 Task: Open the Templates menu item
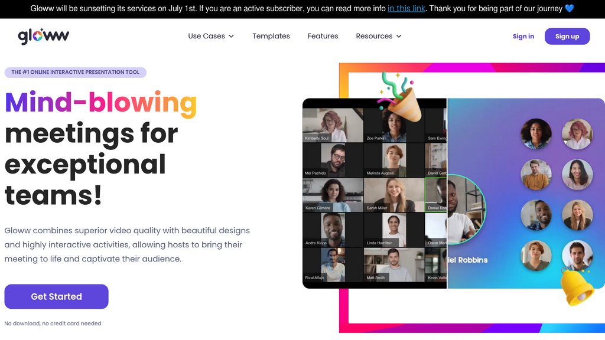click(271, 36)
